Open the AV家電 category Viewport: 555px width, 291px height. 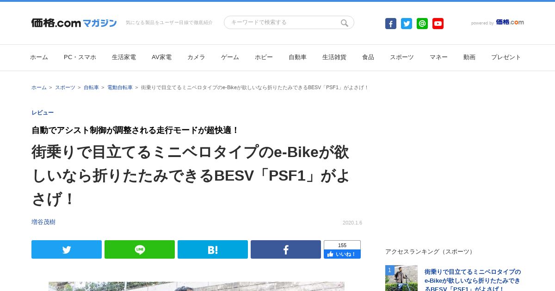162,57
